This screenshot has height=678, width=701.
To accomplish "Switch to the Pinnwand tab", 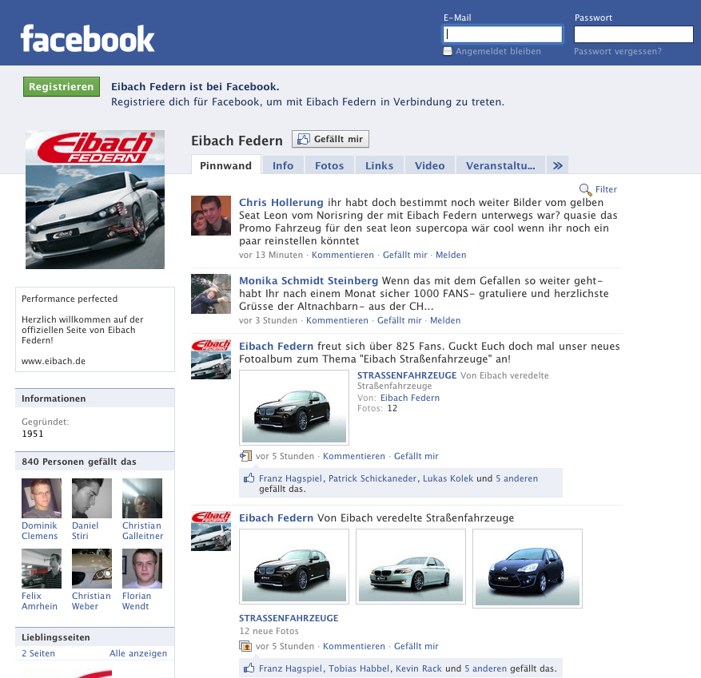I will pyautogui.click(x=225, y=165).
